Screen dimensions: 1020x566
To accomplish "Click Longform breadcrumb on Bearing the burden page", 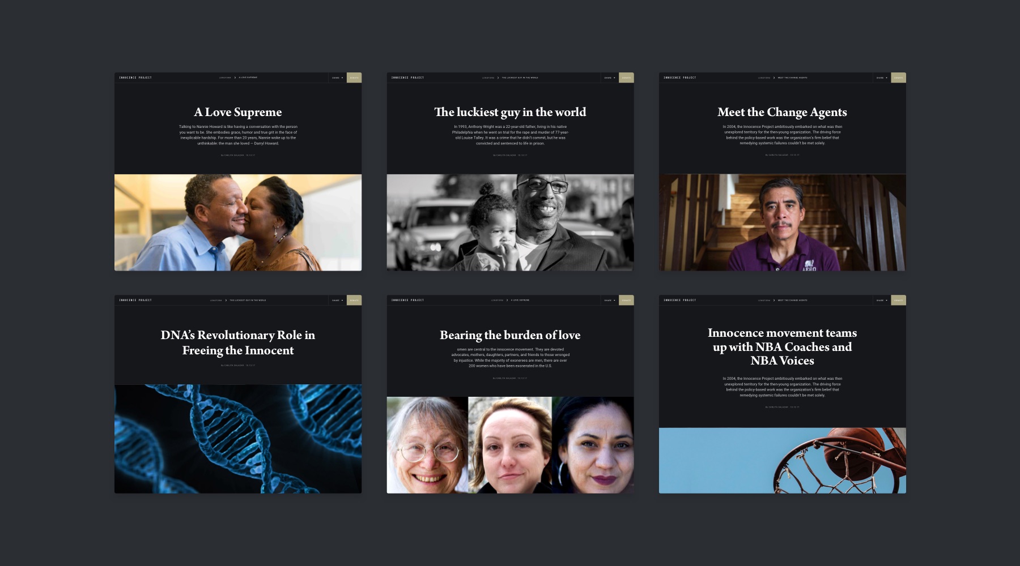I will pyautogui.click(x=497, y=300).
